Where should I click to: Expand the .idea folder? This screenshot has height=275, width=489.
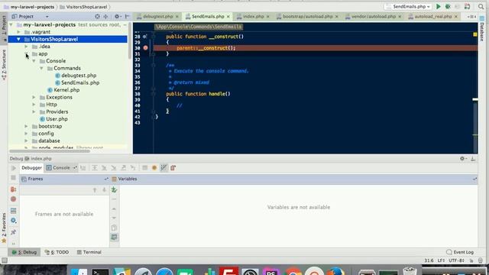(26, 47)
